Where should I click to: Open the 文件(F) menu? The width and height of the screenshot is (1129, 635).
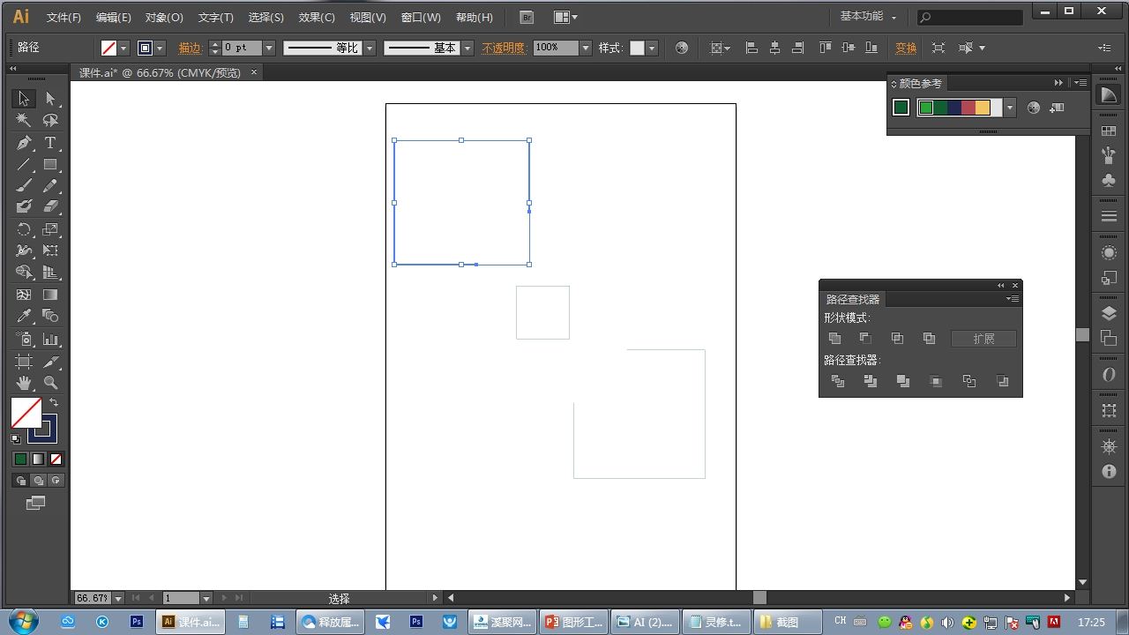[64, 18]
